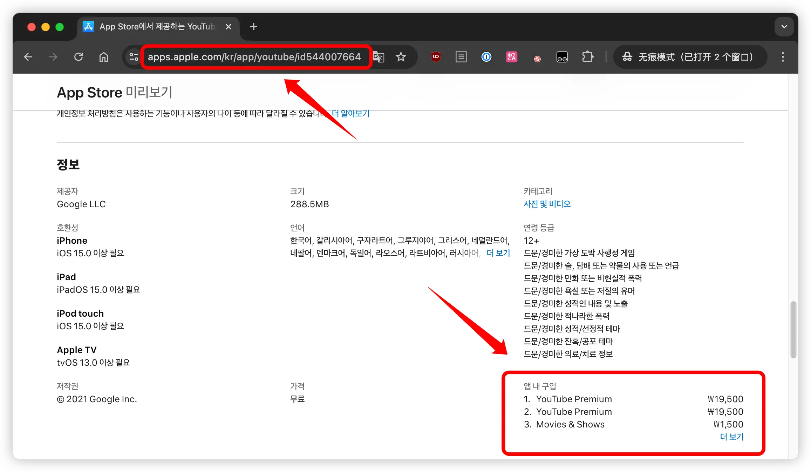The width and height of the screenshot is (811, 472).
Task: Open Chrome's three-dot menu
Action: tap(783, 57)
